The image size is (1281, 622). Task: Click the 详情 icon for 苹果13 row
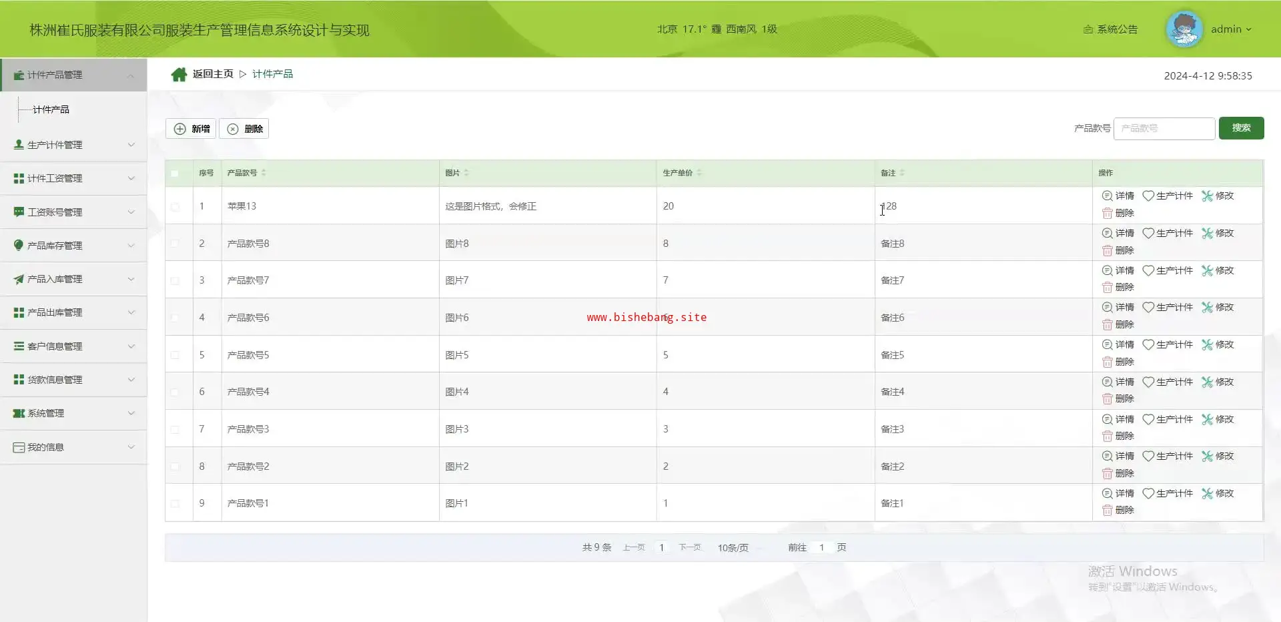tap(1107, 196)
